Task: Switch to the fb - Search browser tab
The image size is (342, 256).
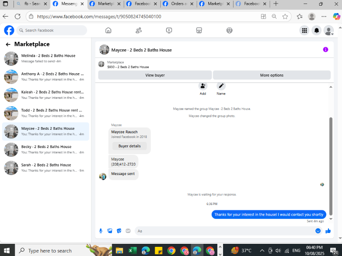Action: point(32,4)
